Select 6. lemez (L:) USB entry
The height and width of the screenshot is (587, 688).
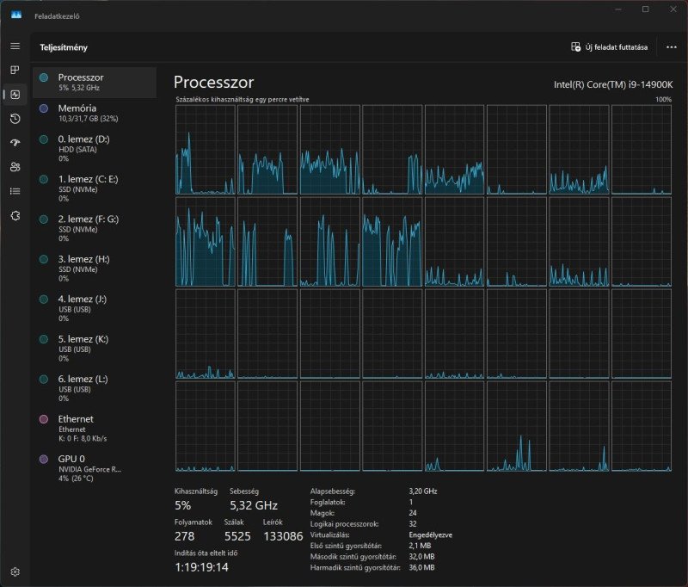pyautogui.click(x=95, y=388)
